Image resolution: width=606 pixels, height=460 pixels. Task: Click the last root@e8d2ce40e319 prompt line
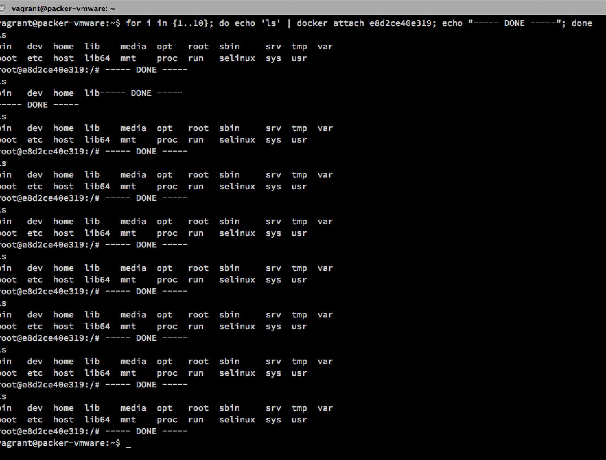click(94, 431)
